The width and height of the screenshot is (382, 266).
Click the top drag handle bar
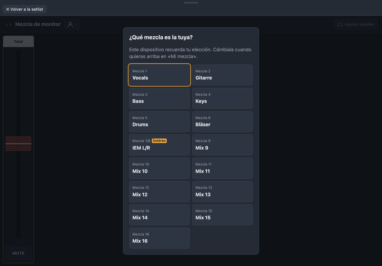pyautogui.click(x=191, y=3)
